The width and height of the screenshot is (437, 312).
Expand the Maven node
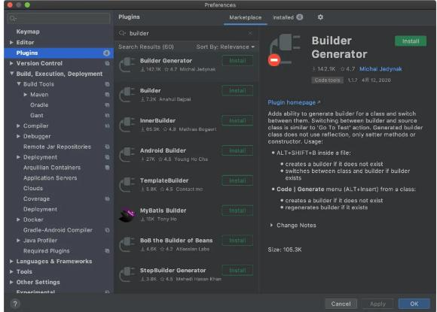26,95
